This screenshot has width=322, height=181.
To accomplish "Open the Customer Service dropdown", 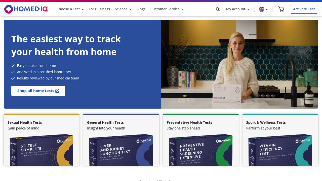I will pyautogui.click(x=167, y=9).
